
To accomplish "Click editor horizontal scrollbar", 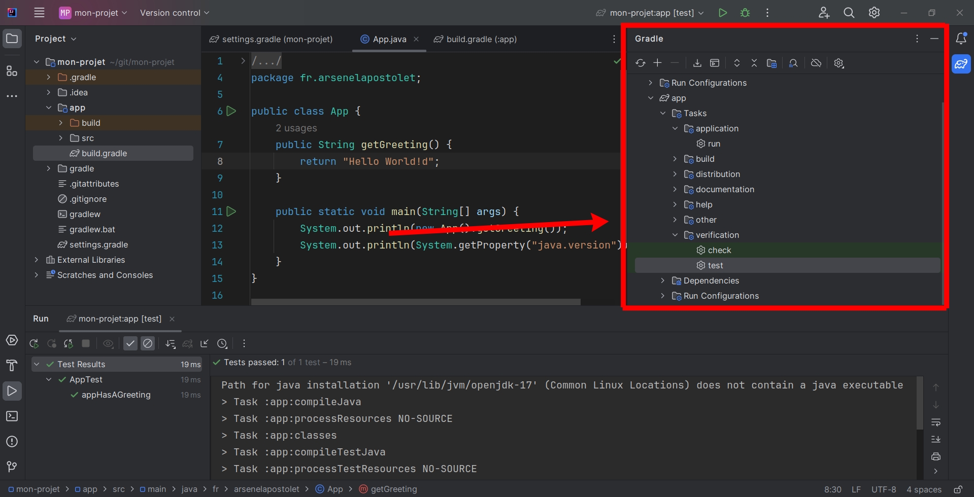I will [416, 302].
